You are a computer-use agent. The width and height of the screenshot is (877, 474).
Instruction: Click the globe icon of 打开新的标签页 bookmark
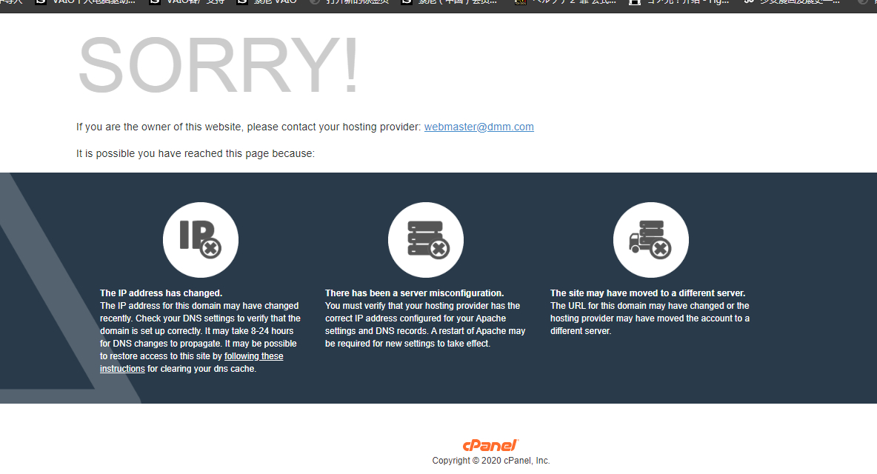point(315,2)
